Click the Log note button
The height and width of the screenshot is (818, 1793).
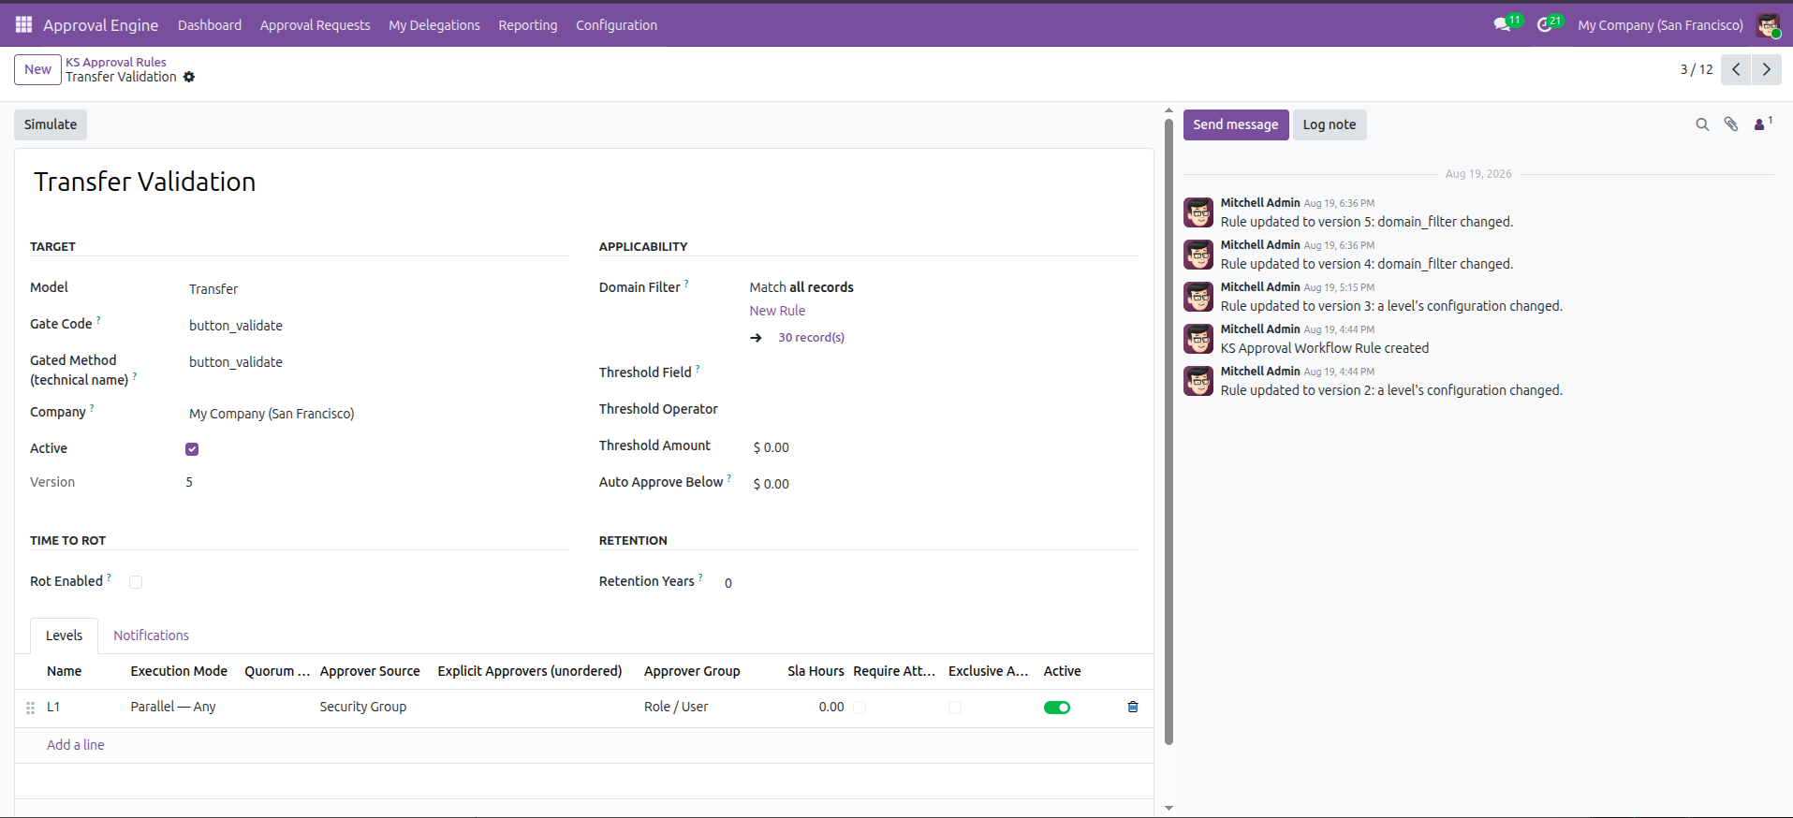[x=1330, y=124]
